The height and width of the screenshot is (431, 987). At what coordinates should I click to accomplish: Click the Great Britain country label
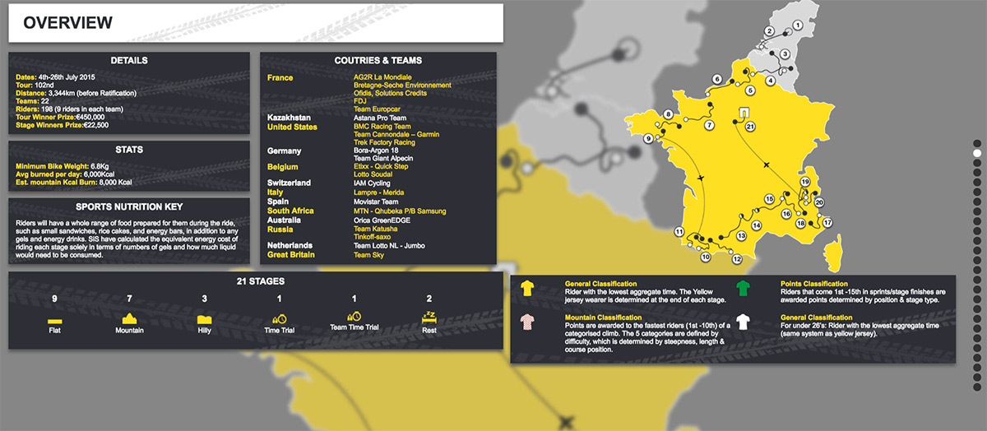[x=290, y=255]
